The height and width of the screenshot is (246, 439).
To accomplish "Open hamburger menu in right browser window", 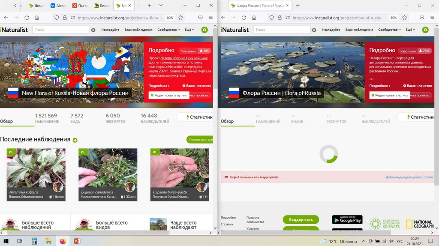I will coord(432,18).
